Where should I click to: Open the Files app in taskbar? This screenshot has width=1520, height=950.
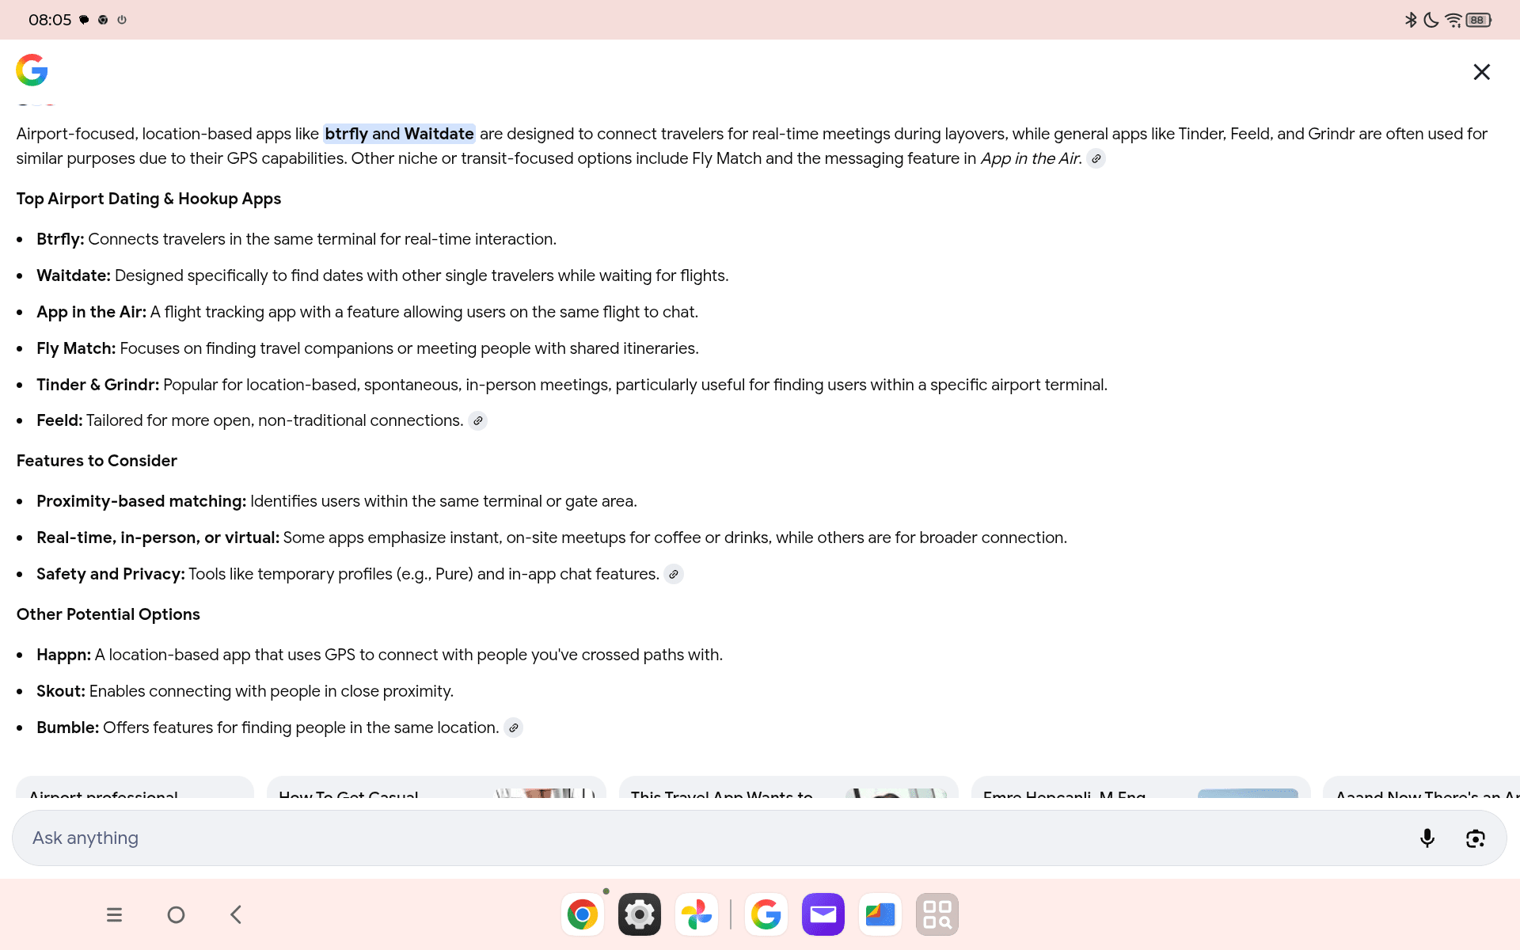[x=880, y=914]
